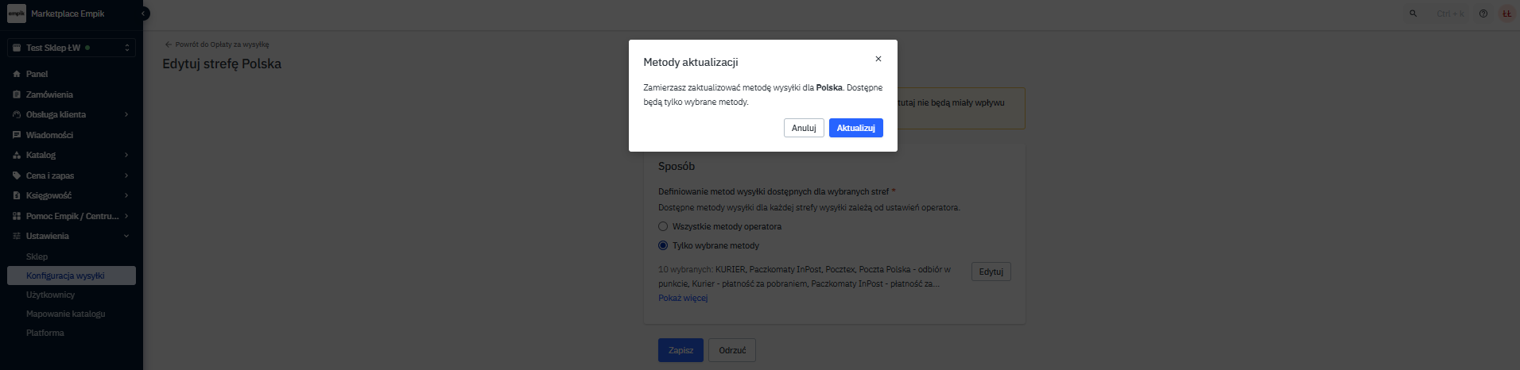
Task: Click the Panel home icon
Action: pos(17,74)
